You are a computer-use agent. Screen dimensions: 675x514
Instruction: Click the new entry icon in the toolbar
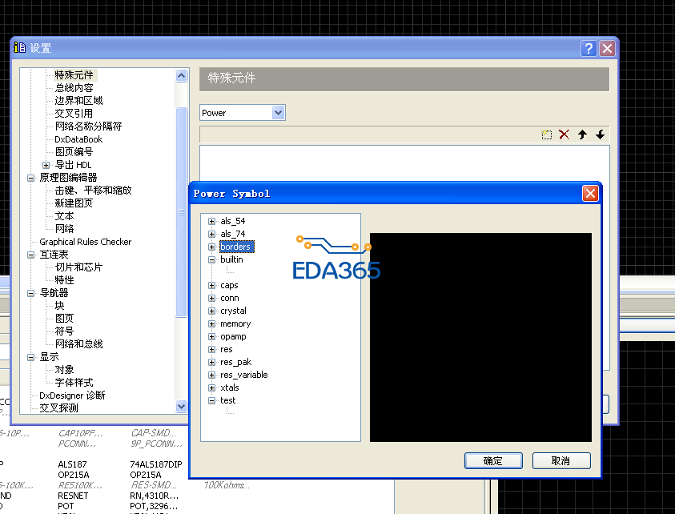546,135
